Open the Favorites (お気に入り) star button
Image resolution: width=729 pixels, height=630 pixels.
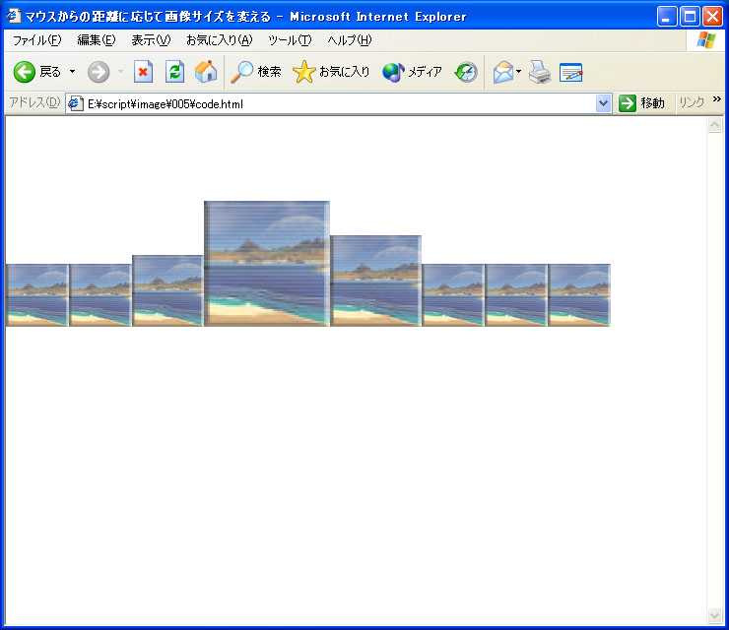332,72
